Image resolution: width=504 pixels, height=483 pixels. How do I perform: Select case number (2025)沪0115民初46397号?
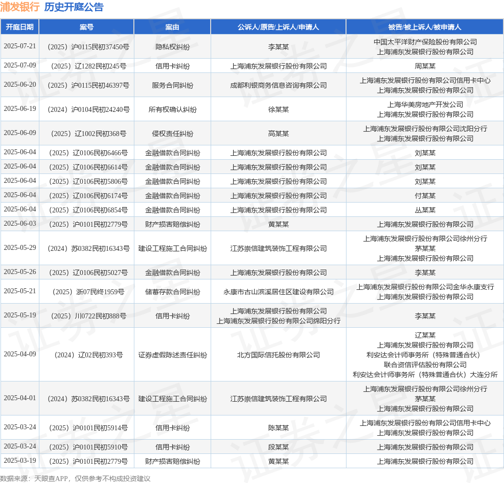(x=89, y=85)
